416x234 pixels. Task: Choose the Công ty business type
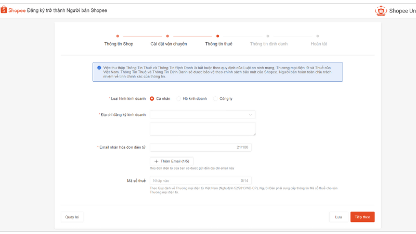215,99
